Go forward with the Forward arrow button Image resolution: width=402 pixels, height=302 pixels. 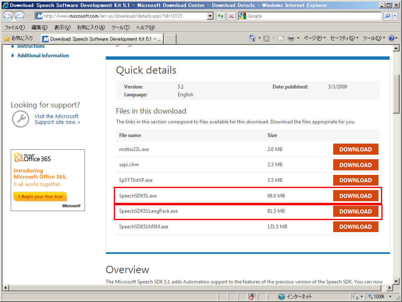tap(19, 16)
